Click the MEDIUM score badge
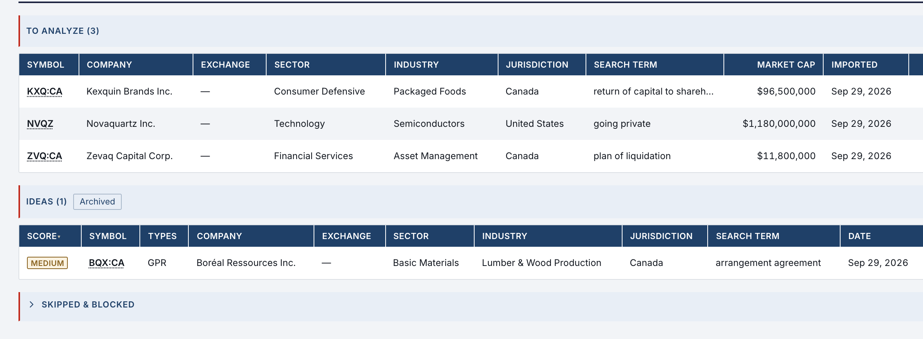 click(x=47, y=263)
